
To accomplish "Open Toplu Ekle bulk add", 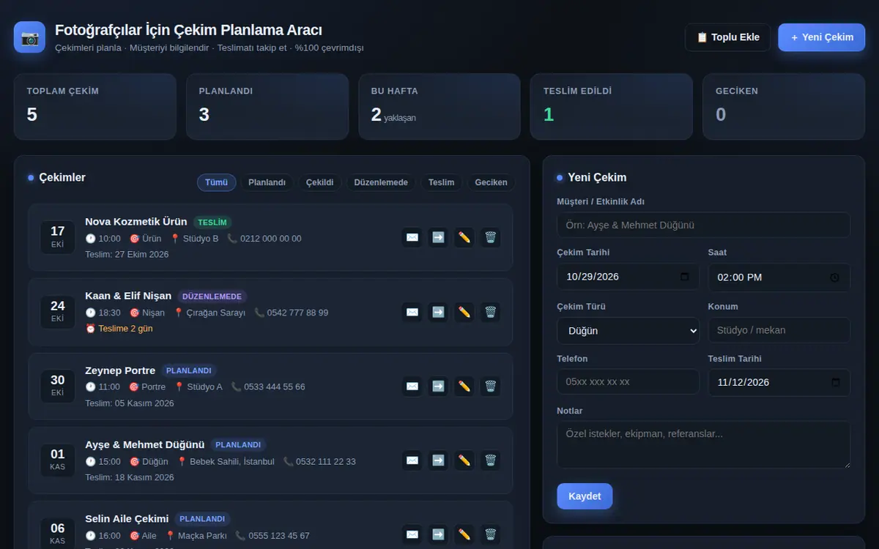I will click(727, 37).
